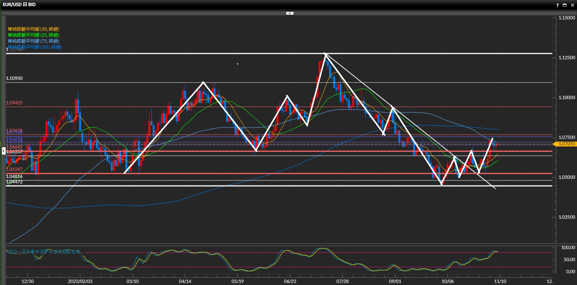This screenshot has height=285, width=577.
Task: Click the 2023/02/03 date on time axis
Action: pos(80,281)
